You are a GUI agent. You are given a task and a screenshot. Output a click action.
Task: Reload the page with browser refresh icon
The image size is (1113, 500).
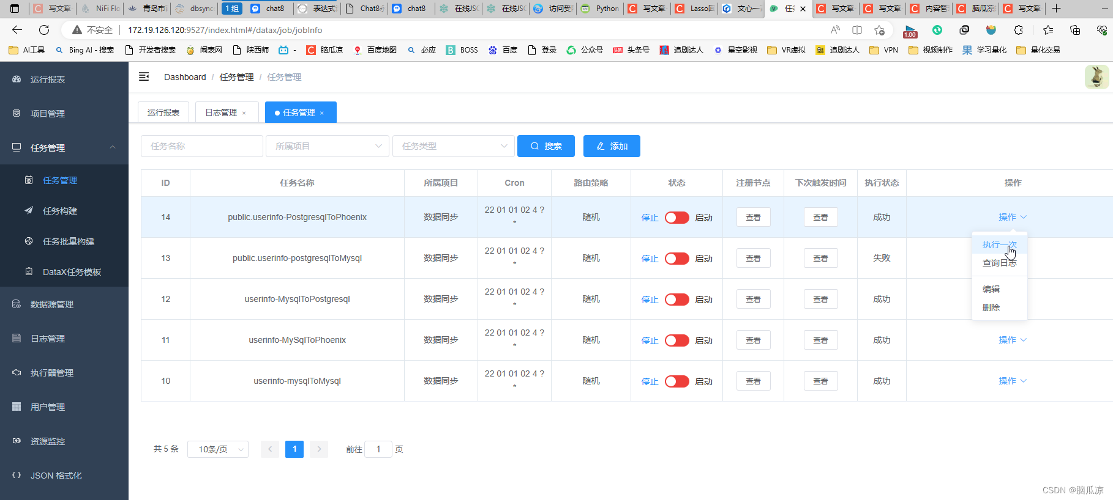click(x=44, y=30)
